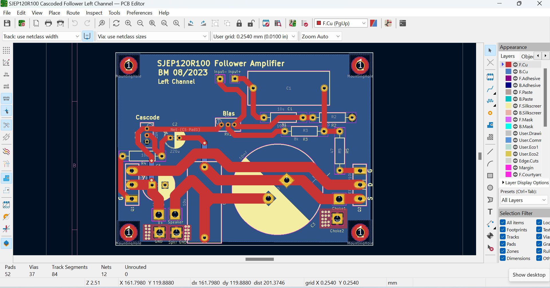Open the Page Settings icon
This screenshot has width=550, height=288.
pyautogui.click(x=36, y=23)
